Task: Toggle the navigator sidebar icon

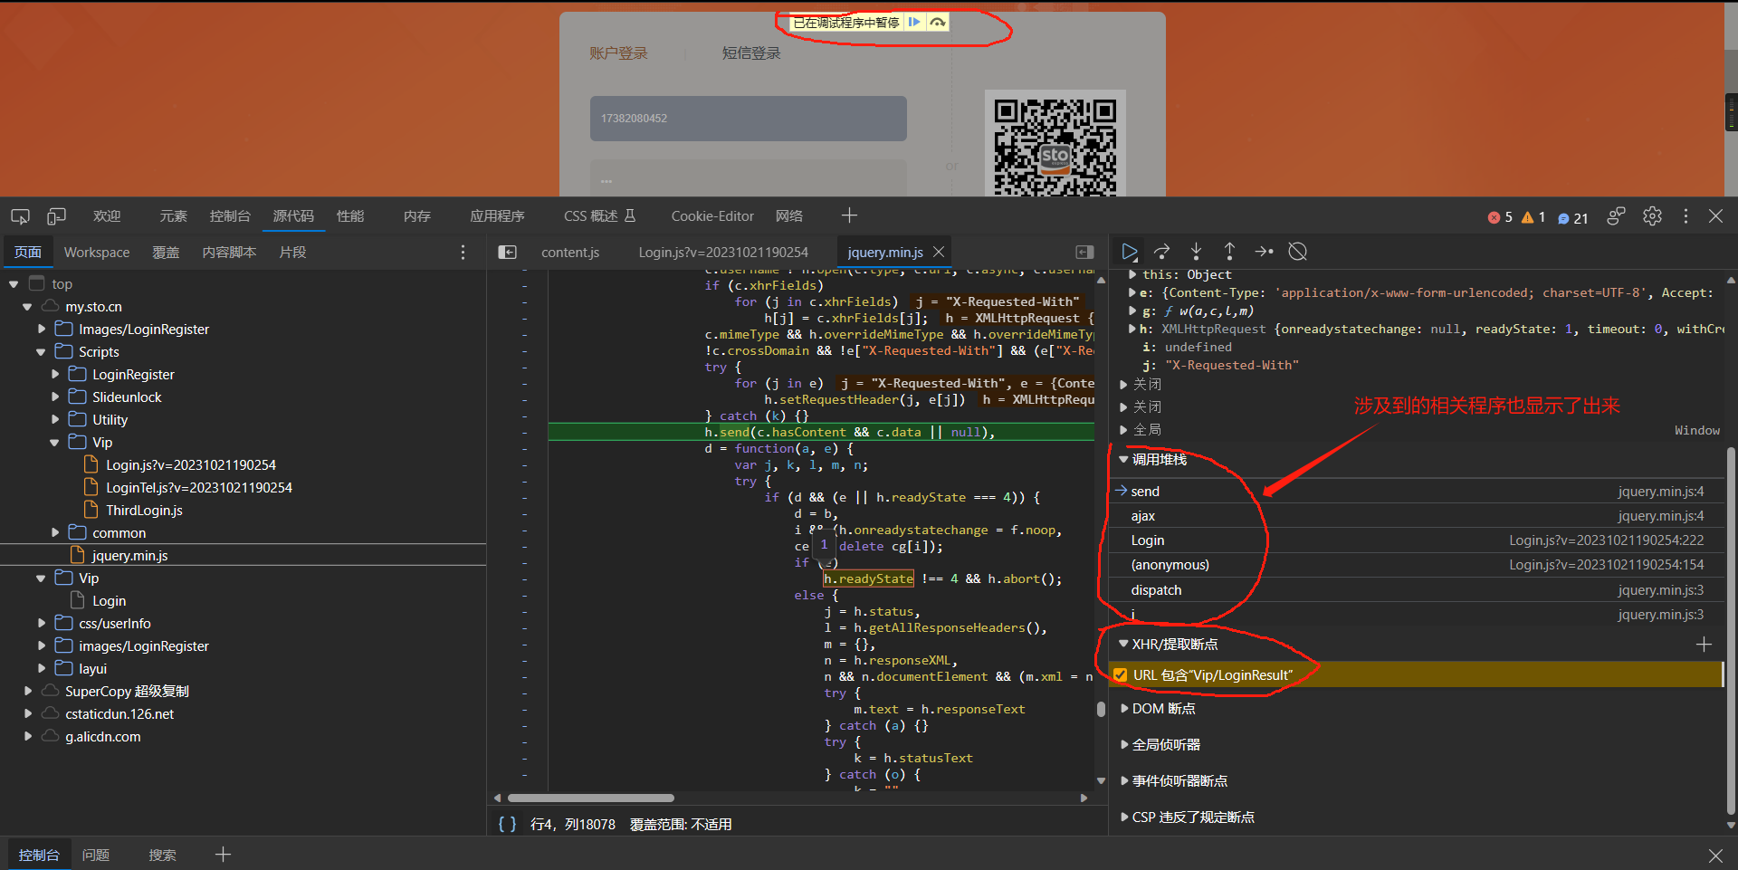Action: [508, 253]
